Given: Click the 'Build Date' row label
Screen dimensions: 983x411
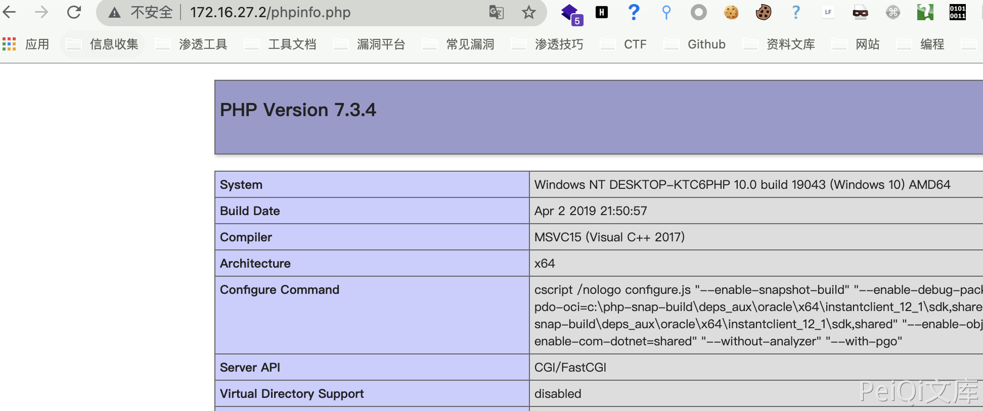Looking at the screenshot, I should (250, 211).
